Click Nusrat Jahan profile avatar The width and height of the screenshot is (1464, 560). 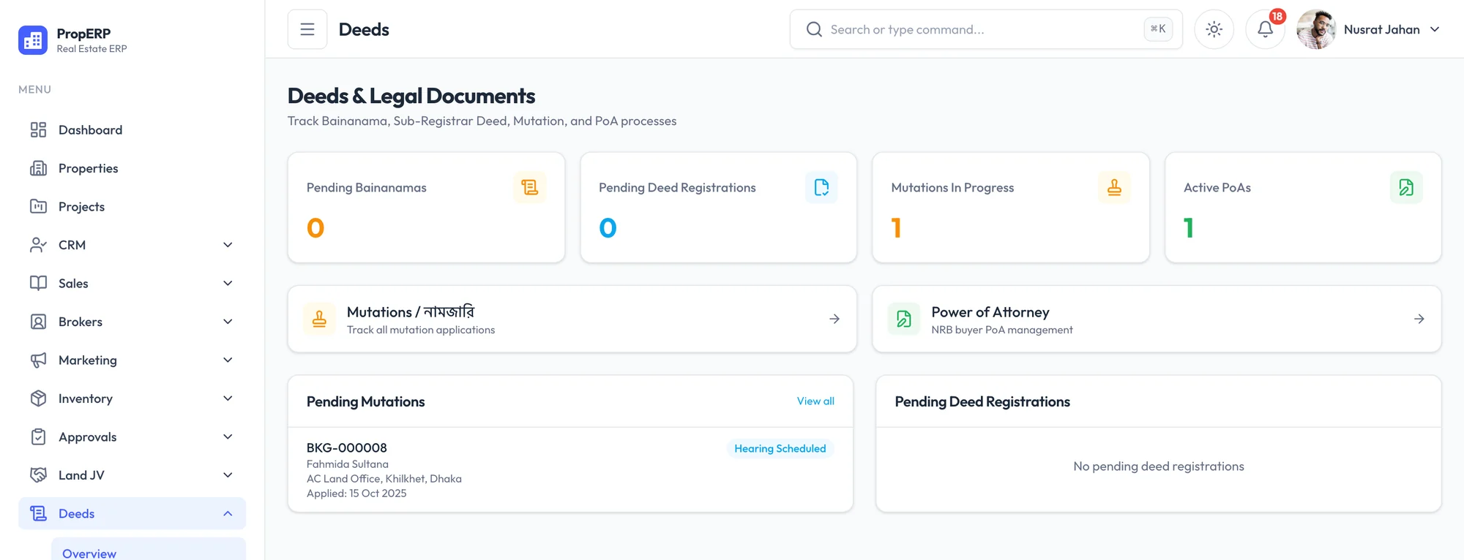(1316, 29)
